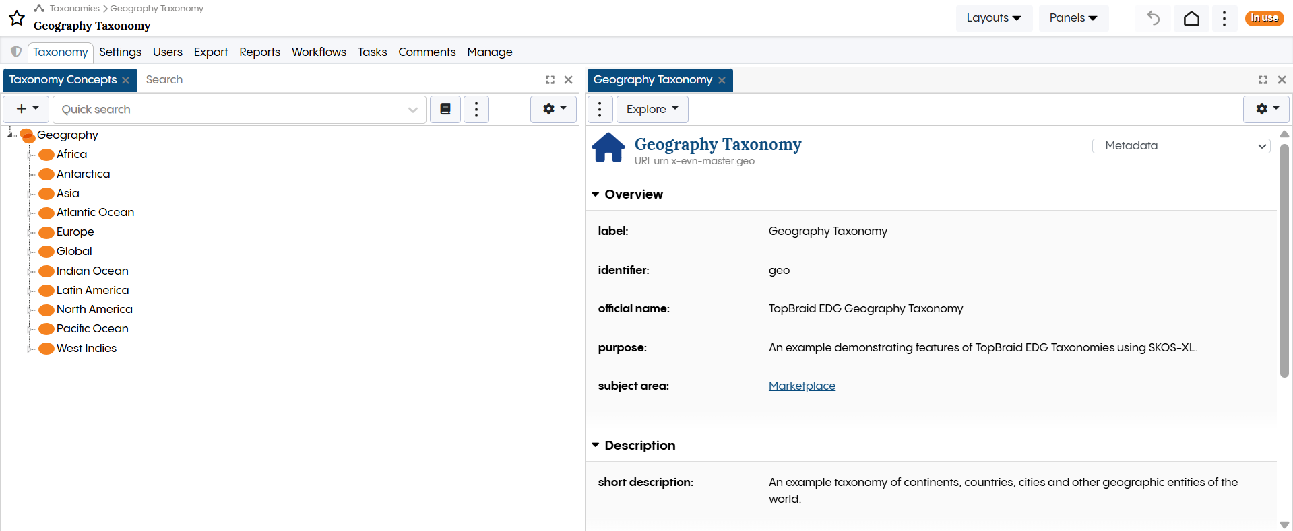Click the Europe concept orange icon

coord(46,232)
